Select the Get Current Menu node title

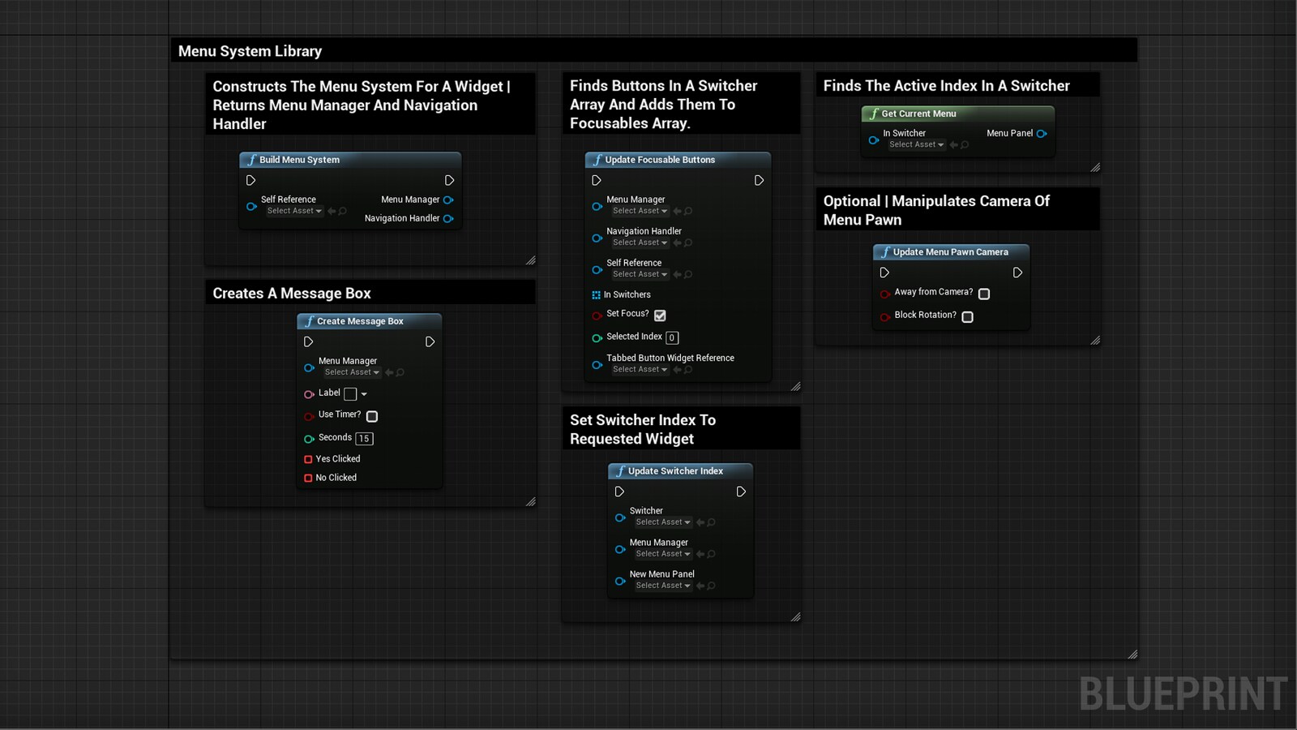tap(918, 114)
